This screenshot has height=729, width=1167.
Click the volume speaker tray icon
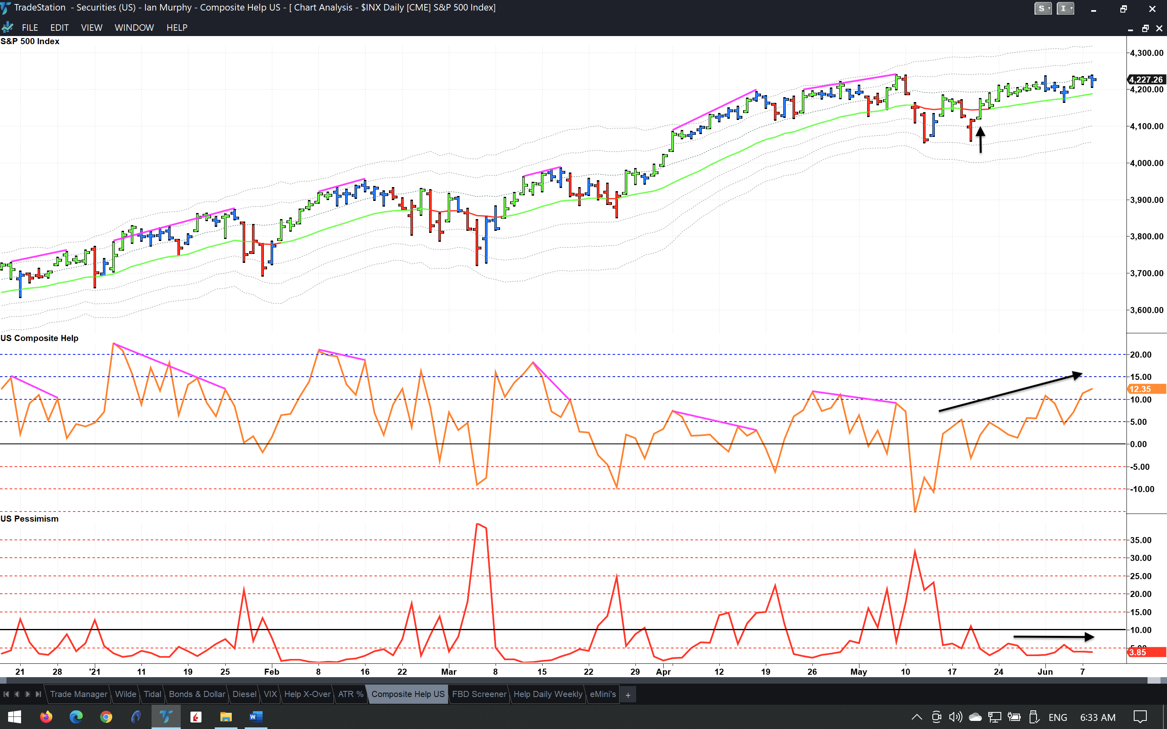tap(955, 717)
